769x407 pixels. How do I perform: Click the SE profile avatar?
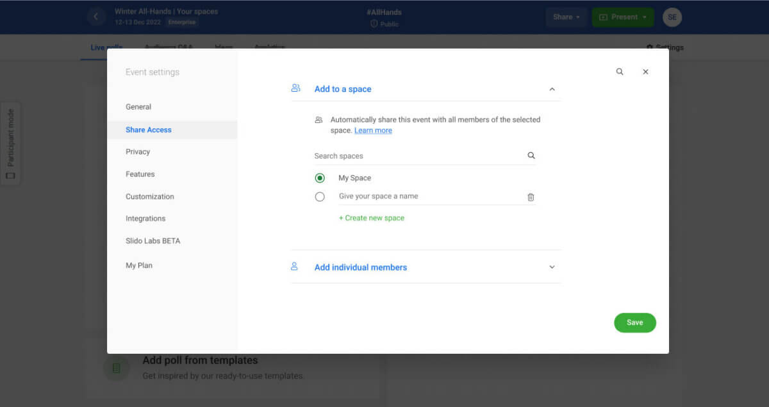point(672,17)
